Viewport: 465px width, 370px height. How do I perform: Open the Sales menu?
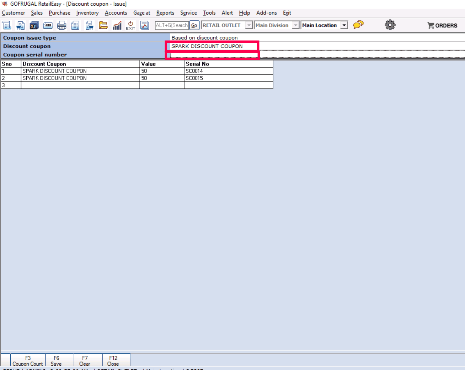pyautogui.click(x=37, y=13)
